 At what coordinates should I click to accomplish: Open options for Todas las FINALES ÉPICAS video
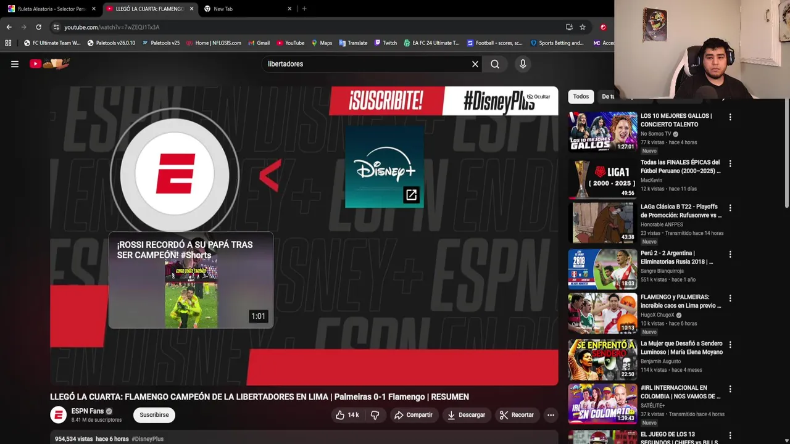coord(730,163)
